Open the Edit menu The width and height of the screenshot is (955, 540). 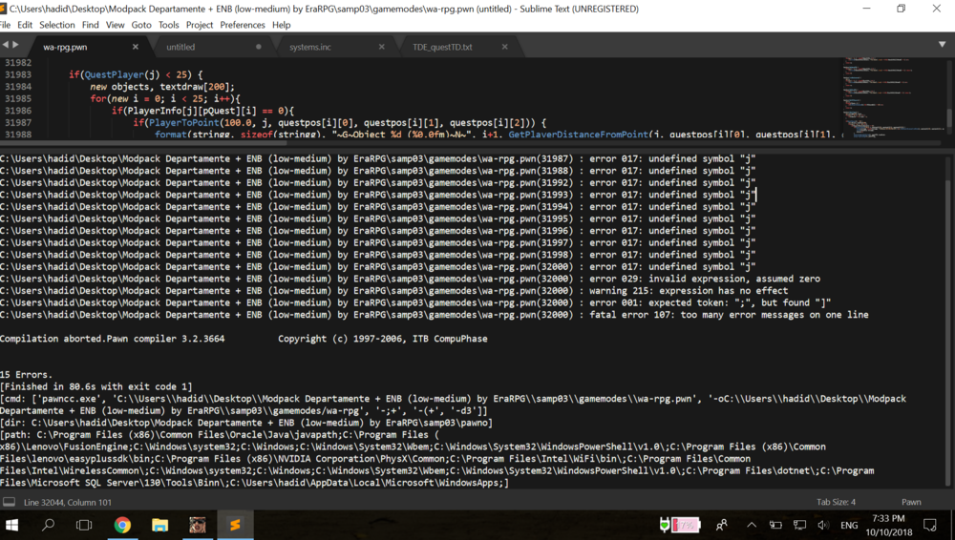point(25,25)
